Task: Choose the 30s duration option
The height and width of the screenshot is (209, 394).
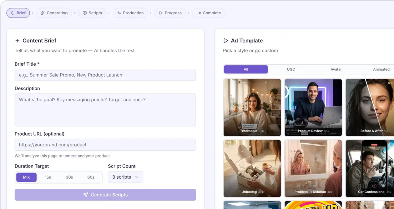Action: (69, 177)
